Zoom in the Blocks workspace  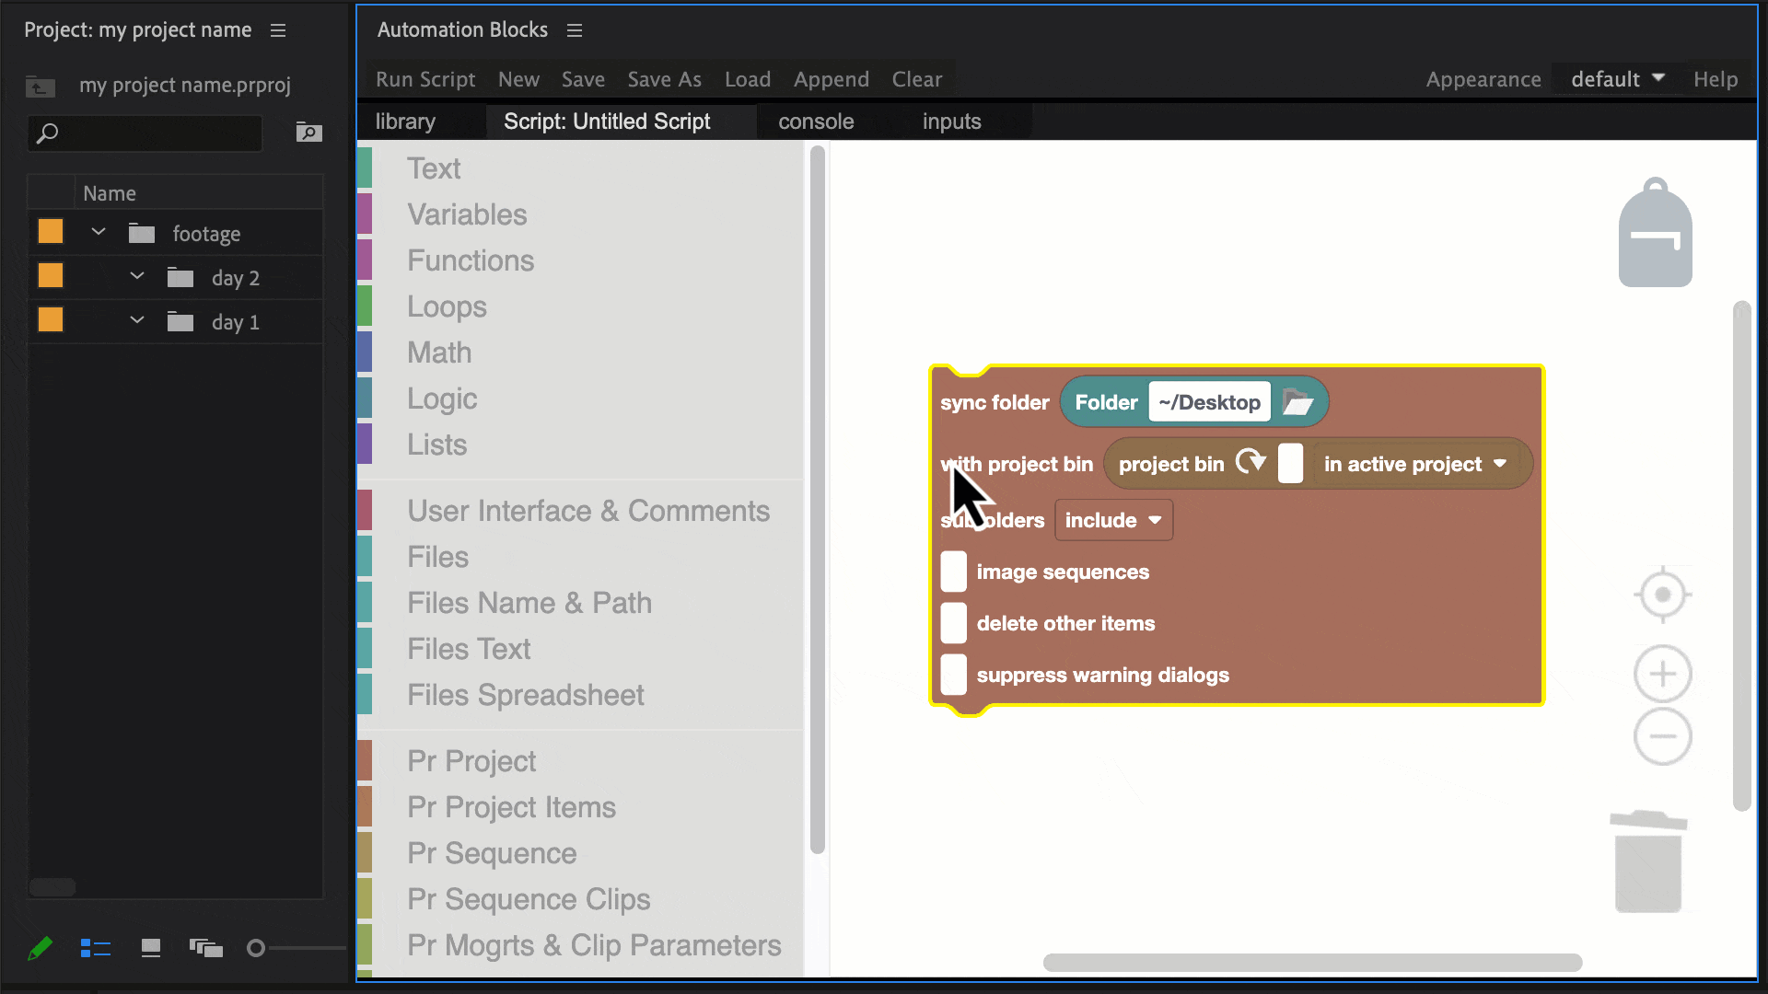1662,674
